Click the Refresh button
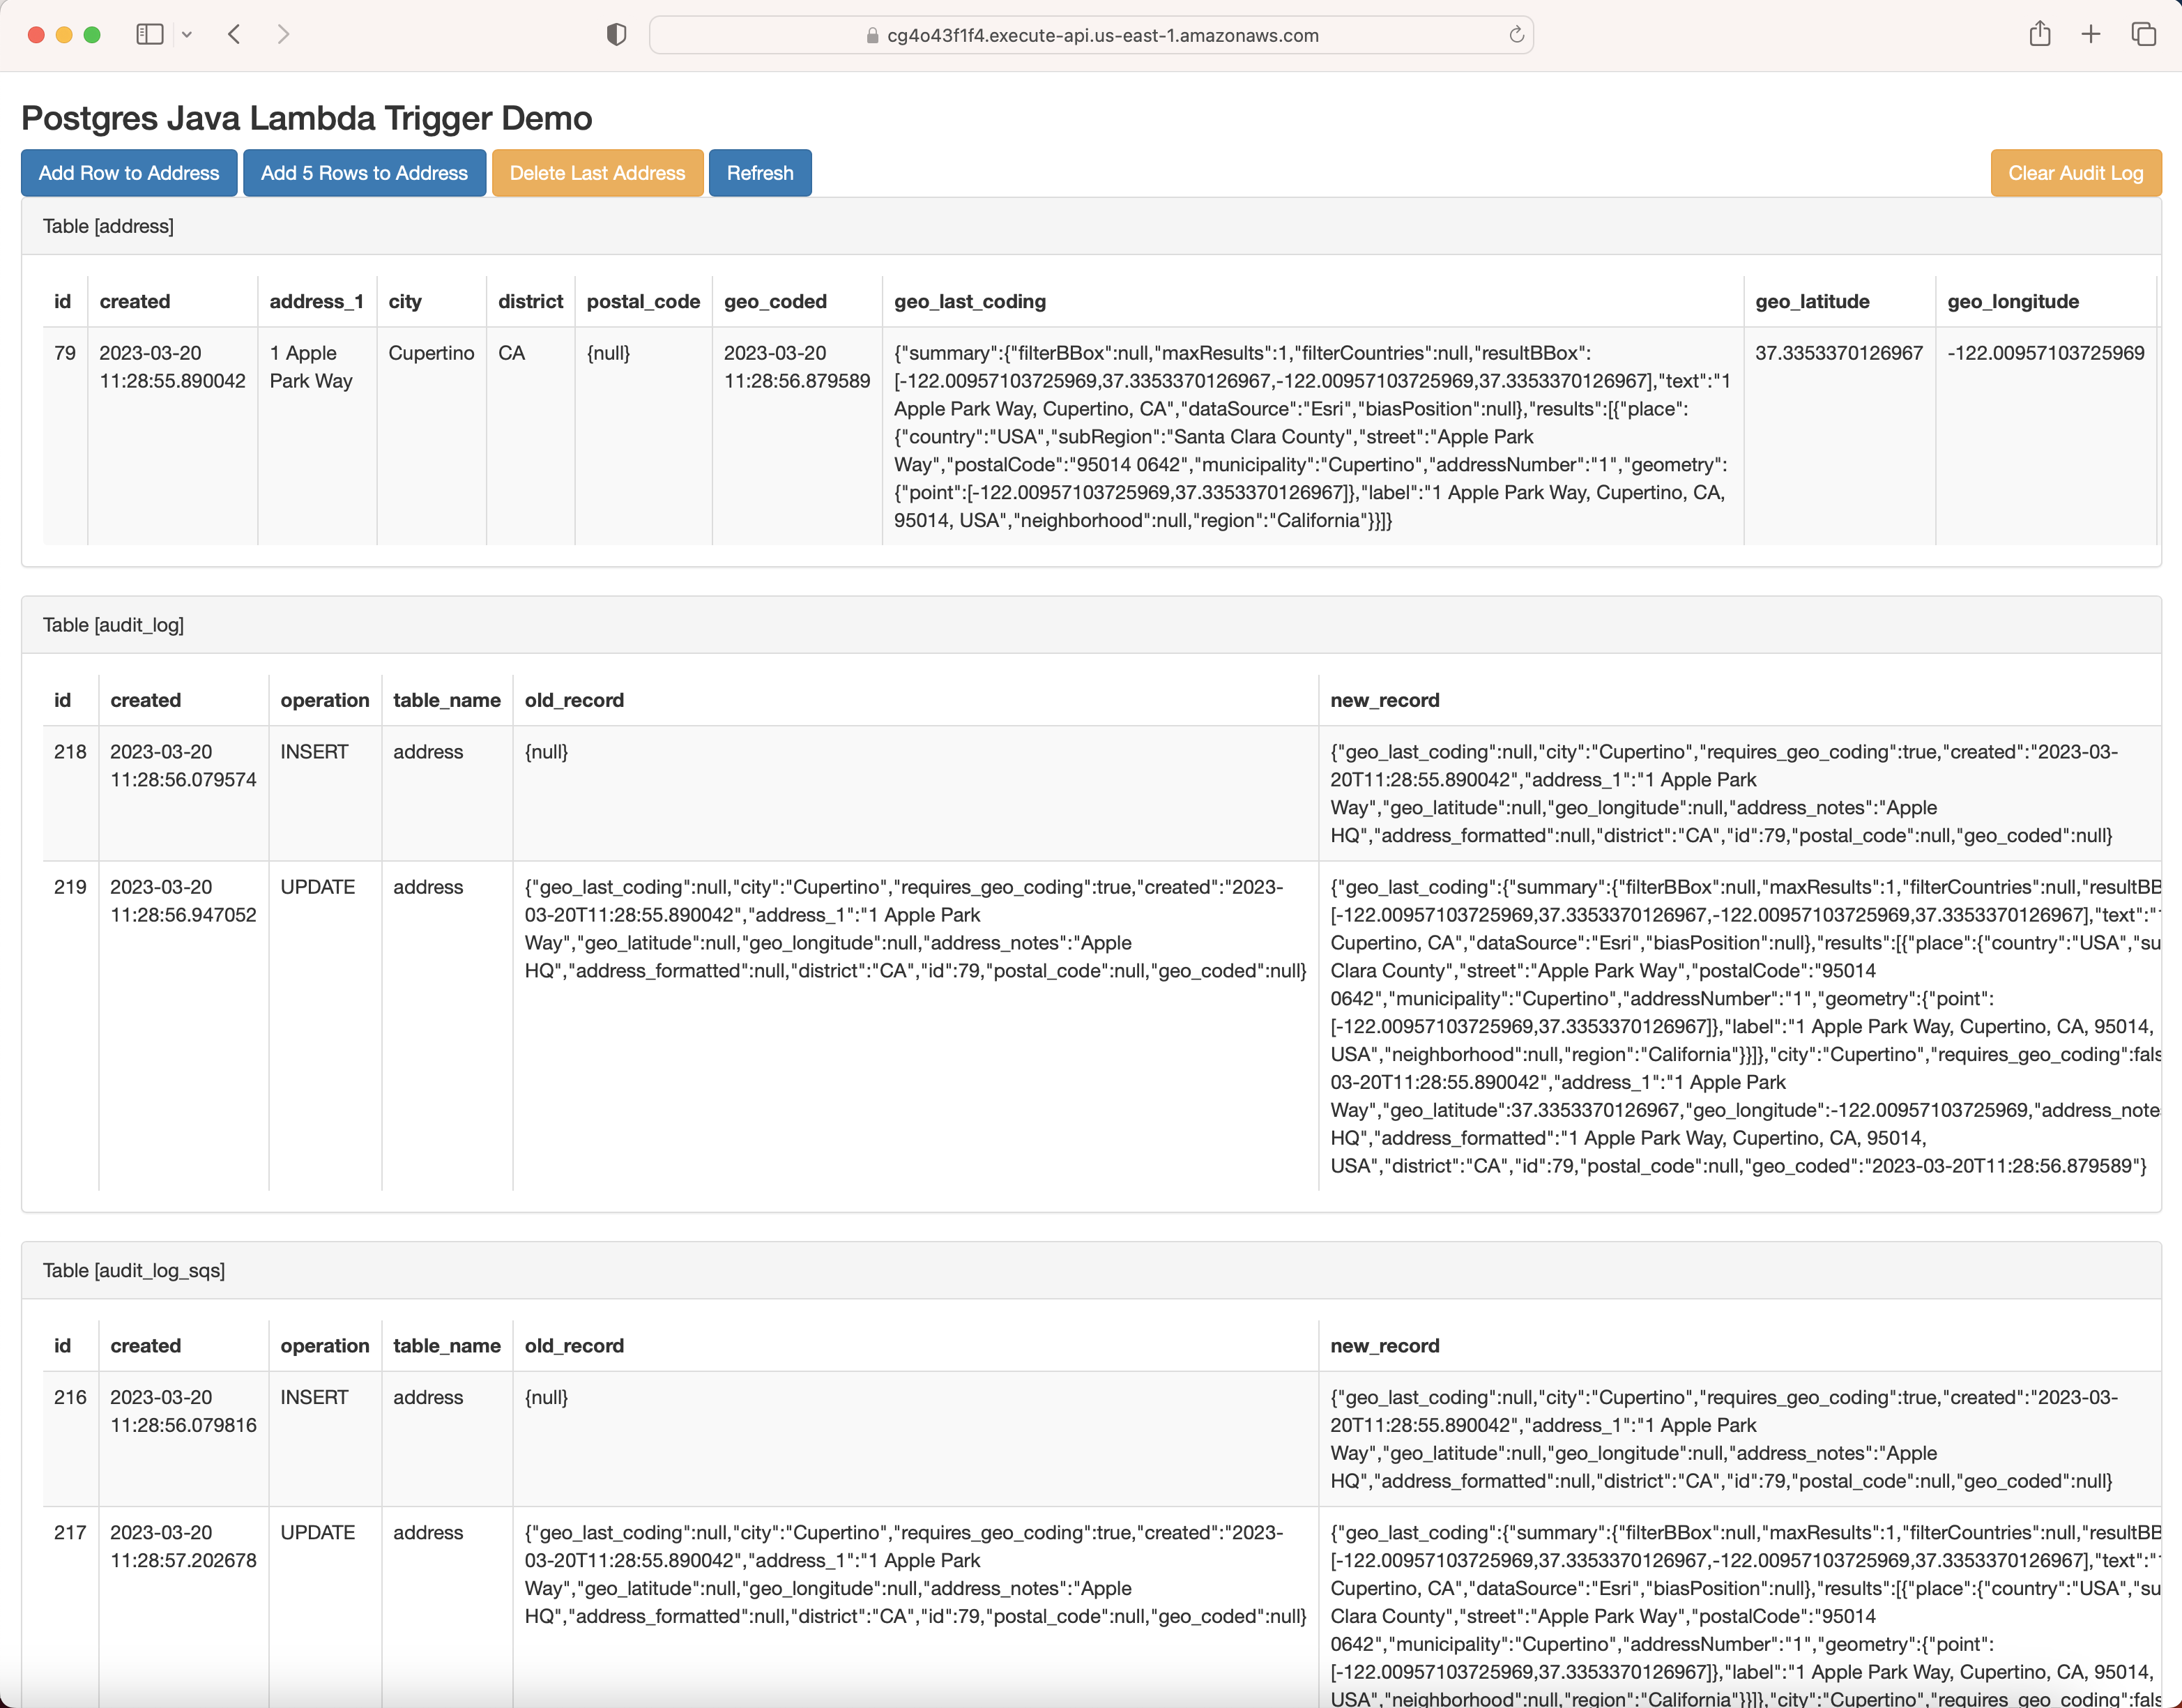The width and height of the screenshot is (2182, 1708). [x=760, y=172]
